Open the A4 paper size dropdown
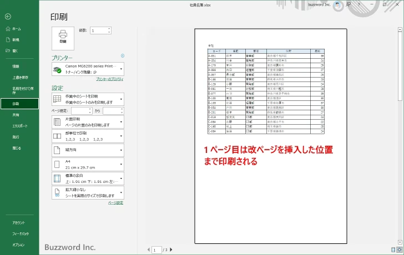The width and height of the screenshot is (404, 255). (x=88, y=164)
